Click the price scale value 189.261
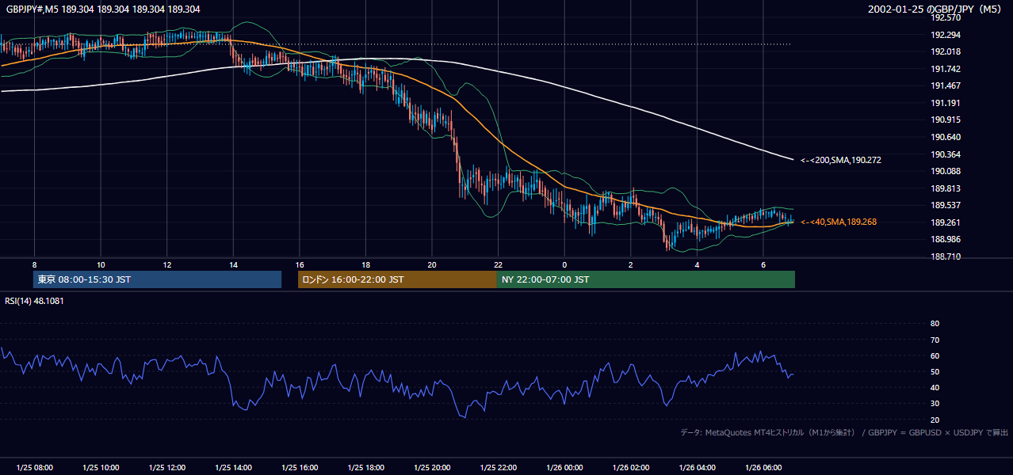Viewport: 1013px width, 475px height. tap(945, 222)
